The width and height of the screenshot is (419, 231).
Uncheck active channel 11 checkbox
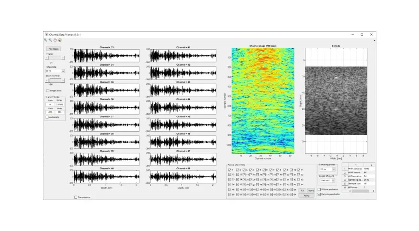click(298, 170)
